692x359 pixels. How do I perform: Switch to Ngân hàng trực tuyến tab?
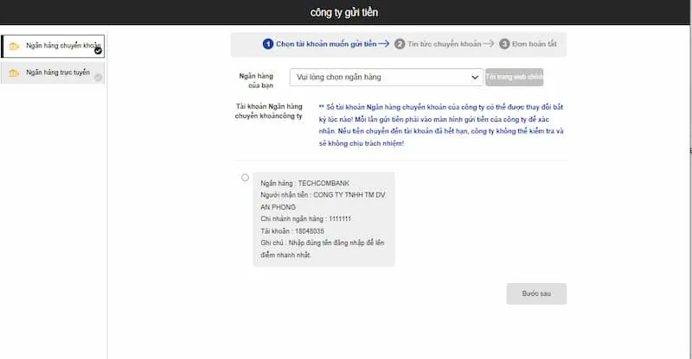pyautogui.click(x=53, y=72)
